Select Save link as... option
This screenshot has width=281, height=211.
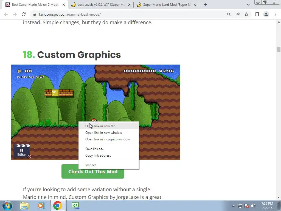click(x=109, y=149)
